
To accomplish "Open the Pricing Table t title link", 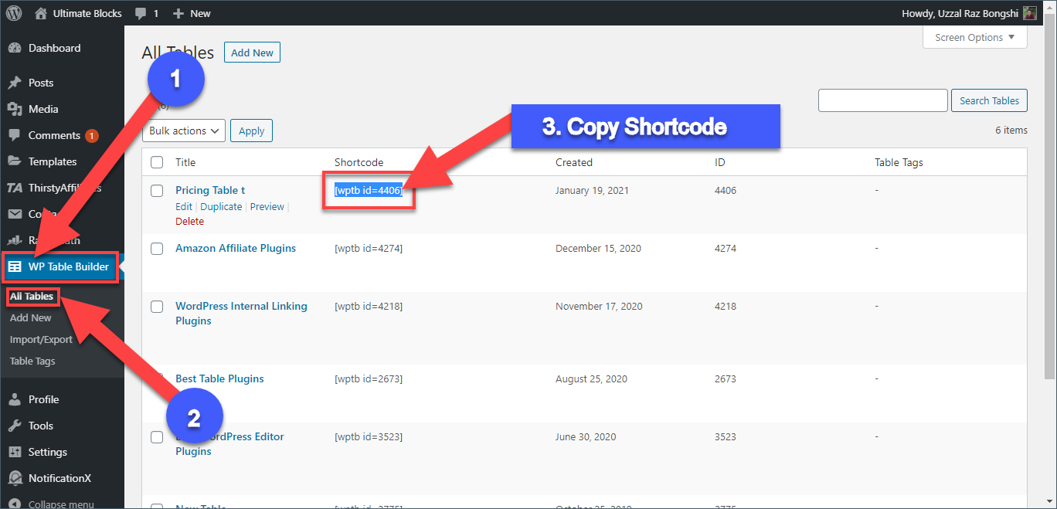I will point(210,190).
